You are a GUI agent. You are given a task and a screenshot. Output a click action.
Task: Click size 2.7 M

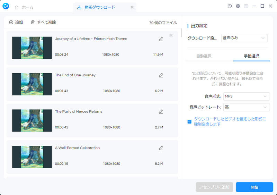click(159, 127)
